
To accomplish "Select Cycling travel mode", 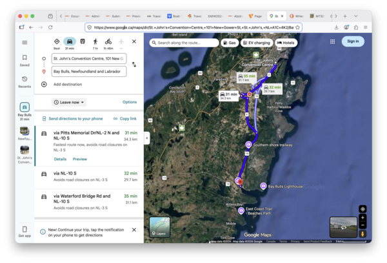I will coord(108,44).
